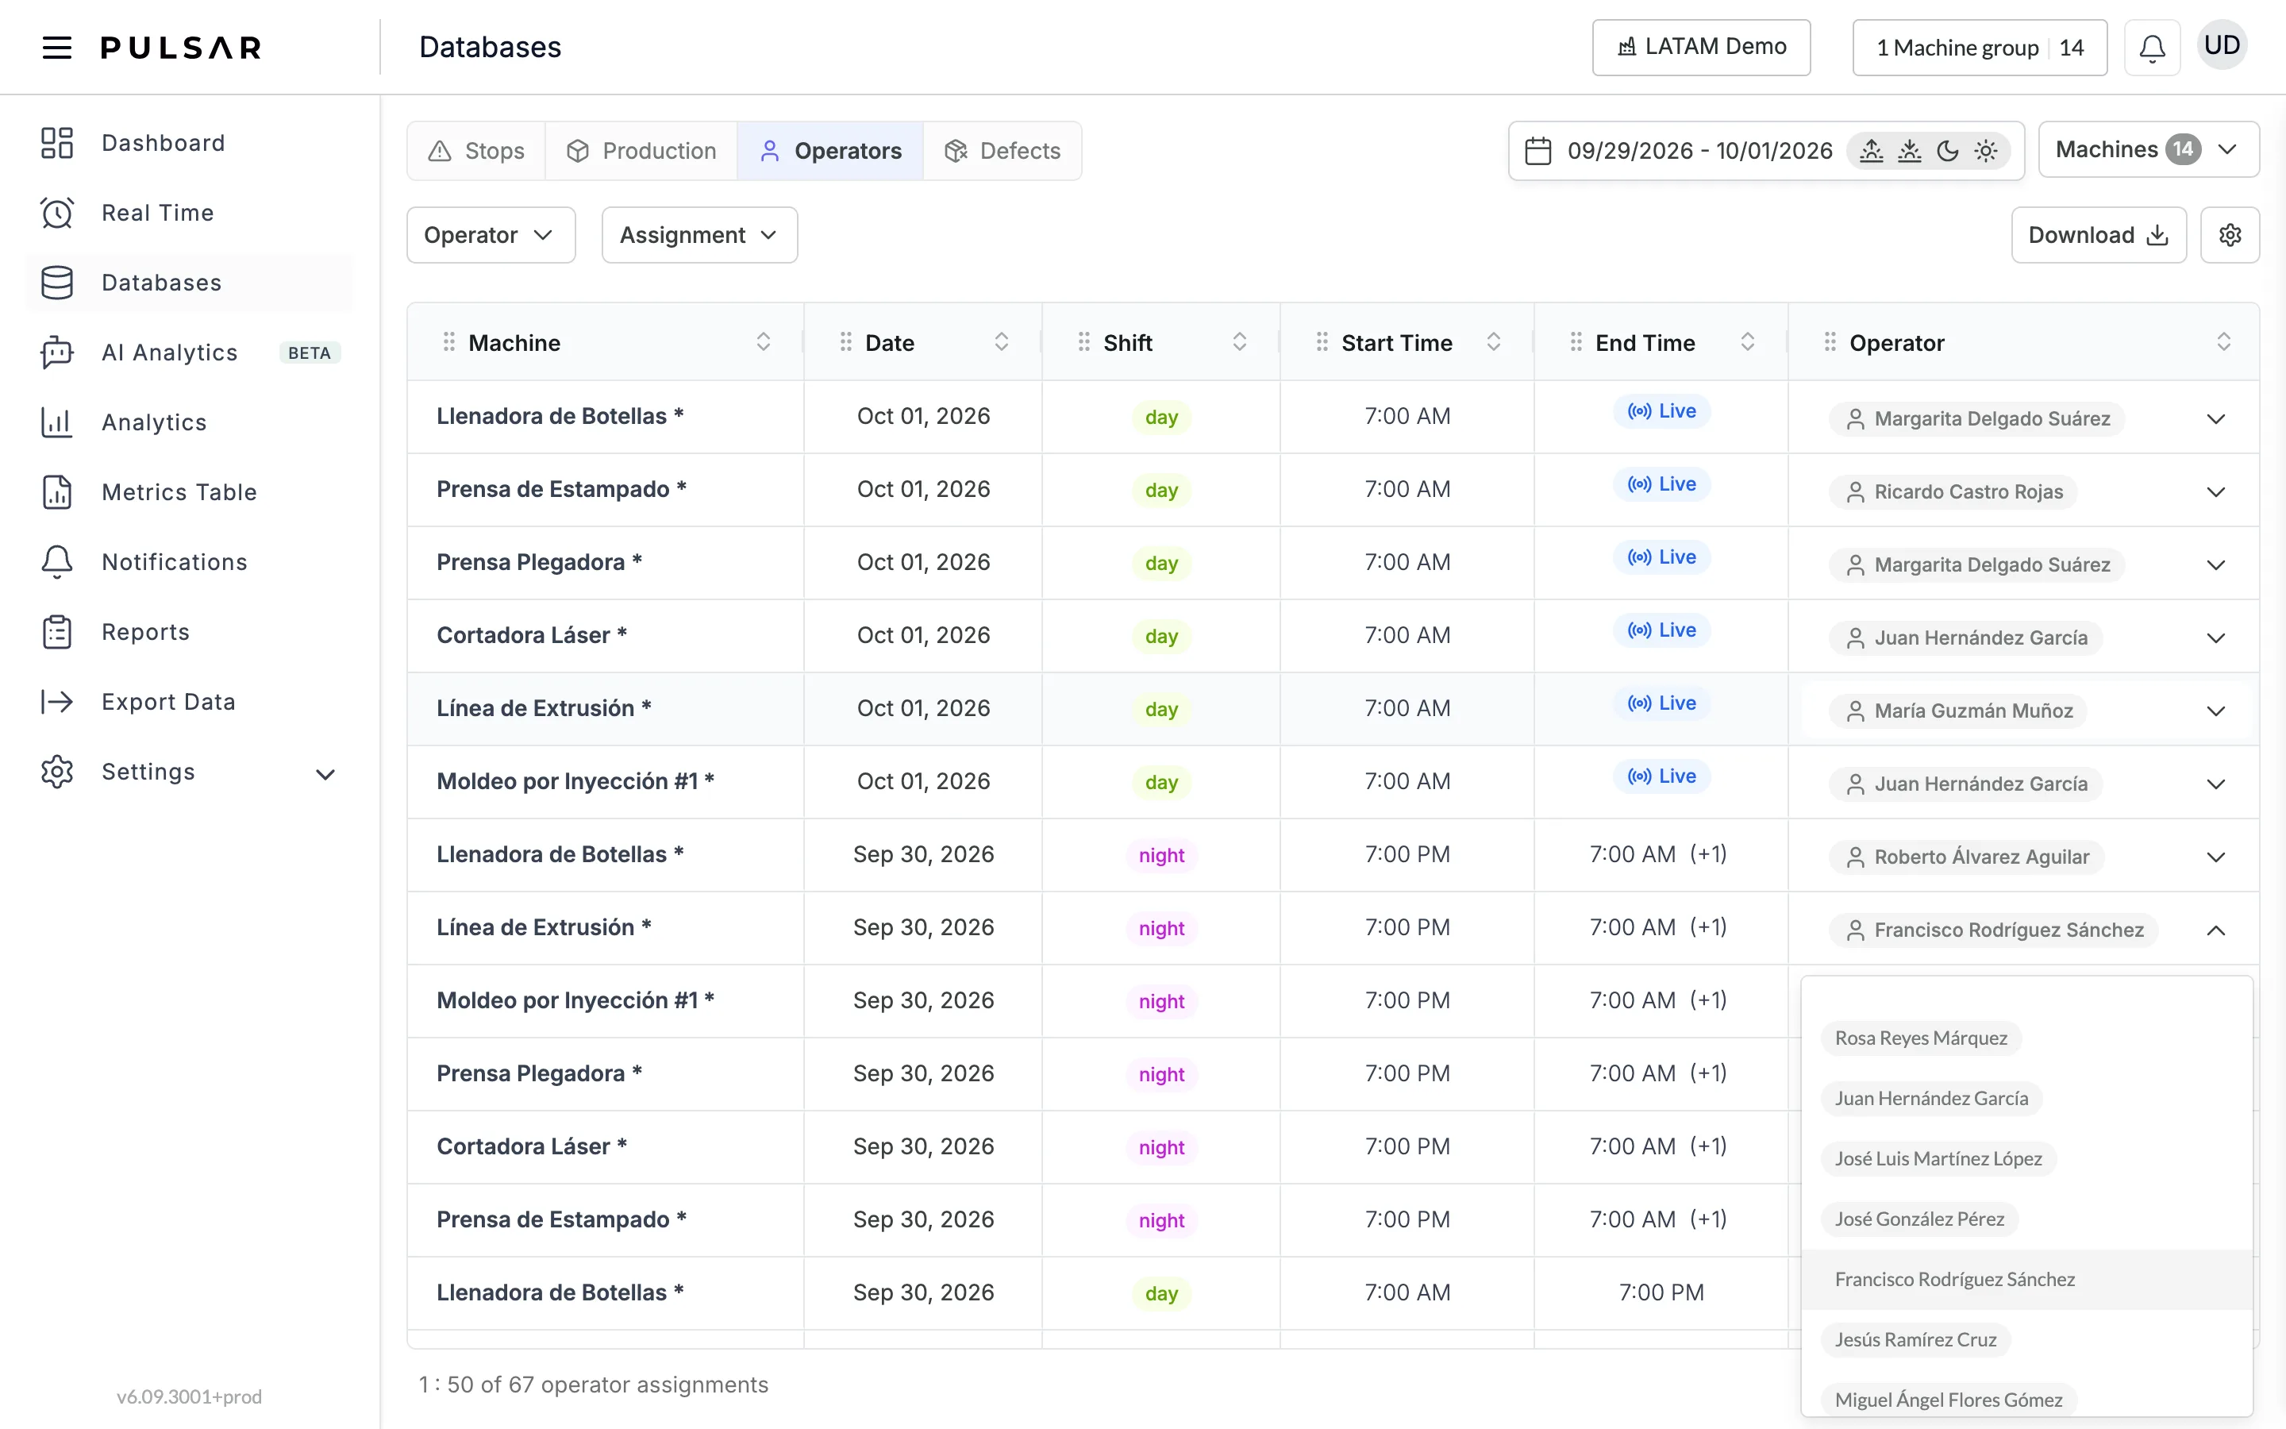Sort by Machine column arrows

pyautogui.click(x=764, y=342)
